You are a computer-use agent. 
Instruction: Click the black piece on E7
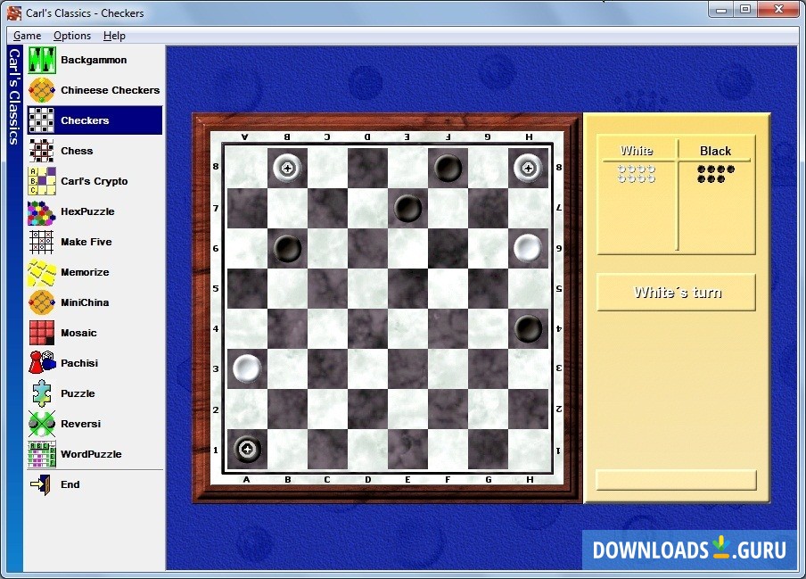pyautogui.click(x=407, y=208)
